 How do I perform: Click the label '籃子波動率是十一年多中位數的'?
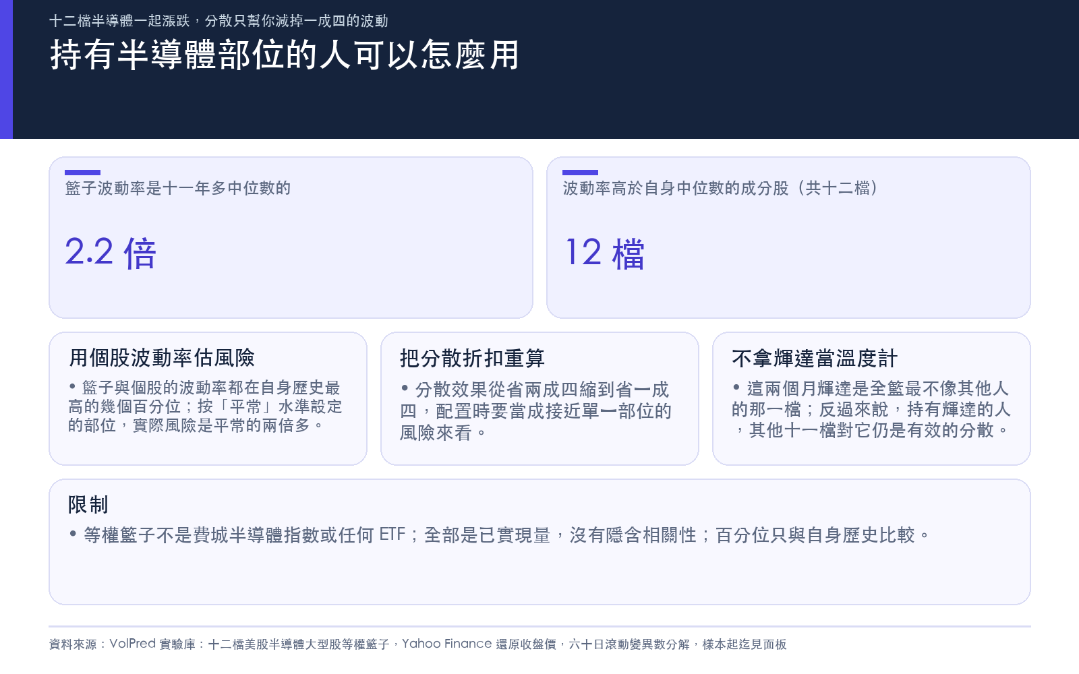(178, 188)
